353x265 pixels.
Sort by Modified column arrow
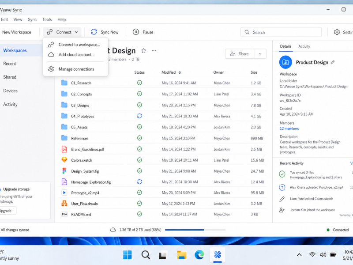point(180,72)
